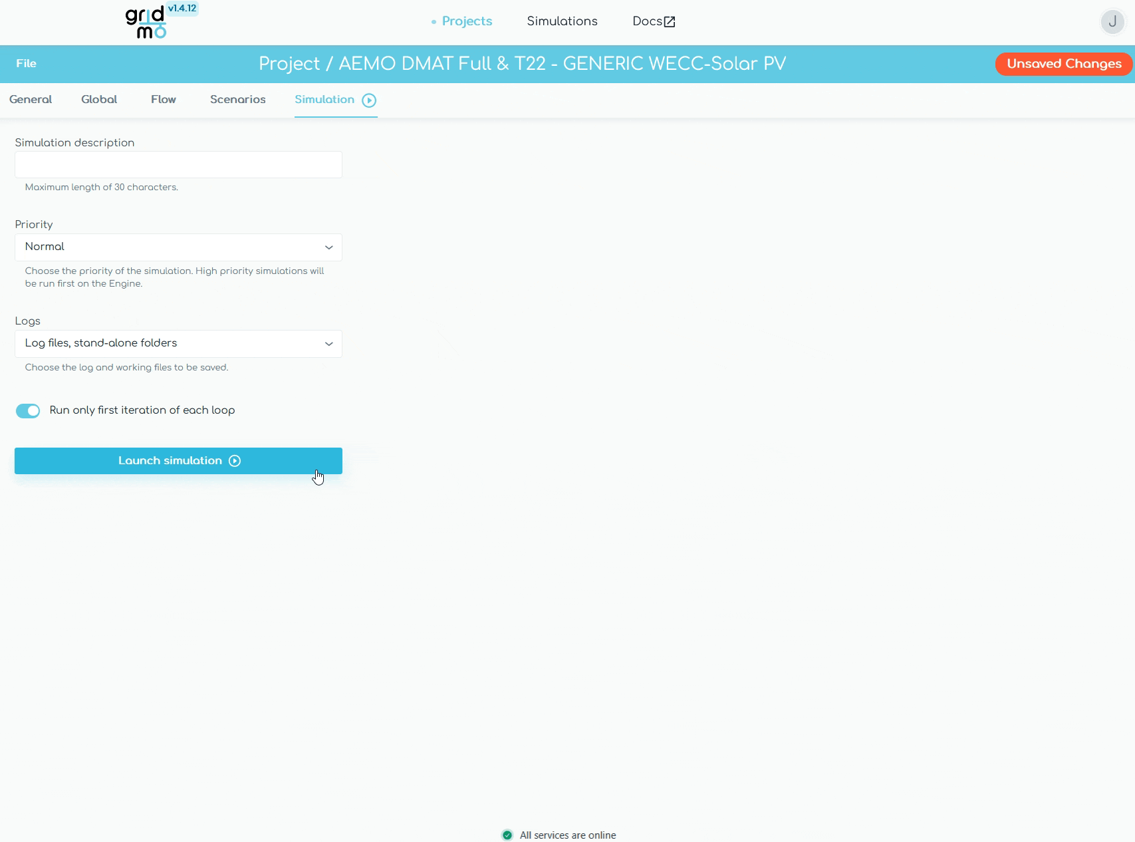
Task: Click the Unsaved Changes button
Action: pos(1063,64)
